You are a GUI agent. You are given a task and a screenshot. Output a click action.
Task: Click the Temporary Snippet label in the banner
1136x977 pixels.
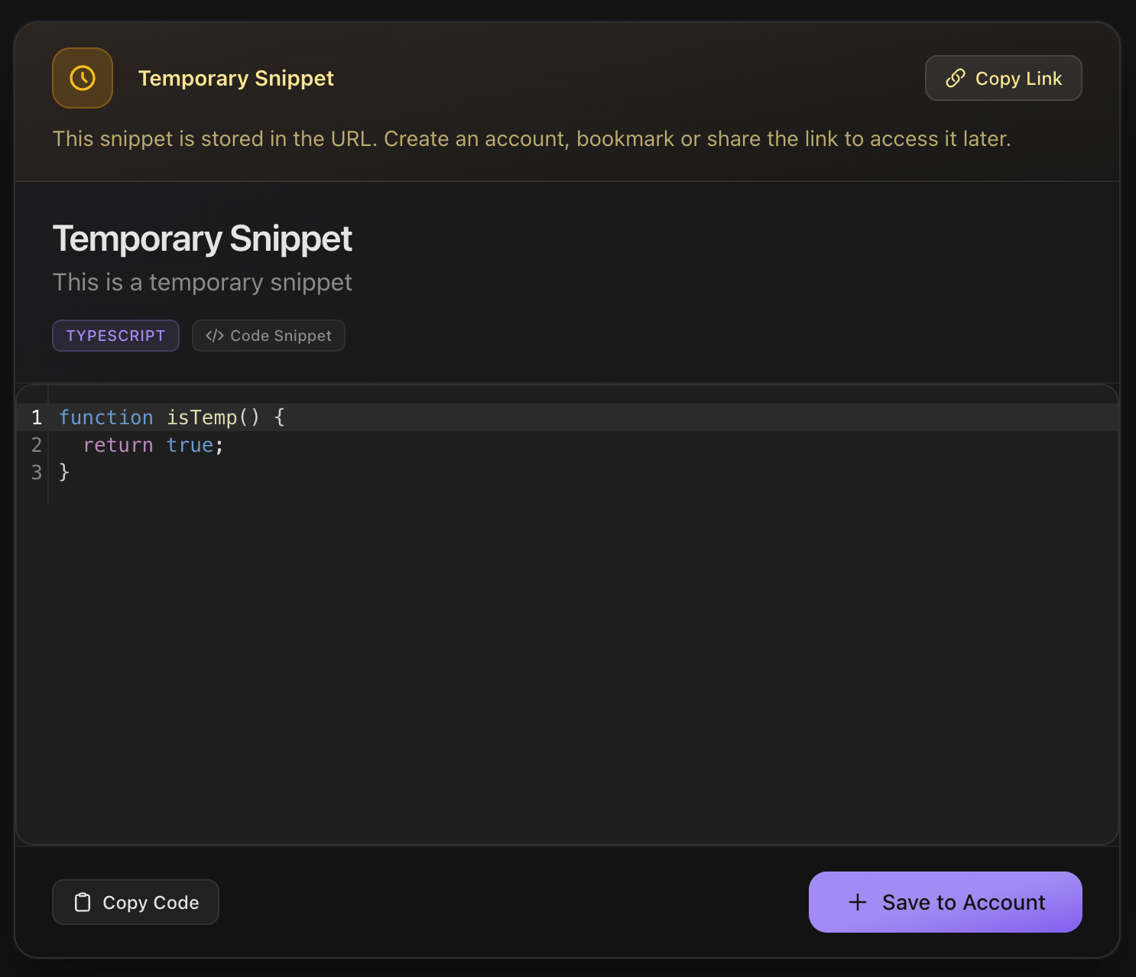coord(235,77)
